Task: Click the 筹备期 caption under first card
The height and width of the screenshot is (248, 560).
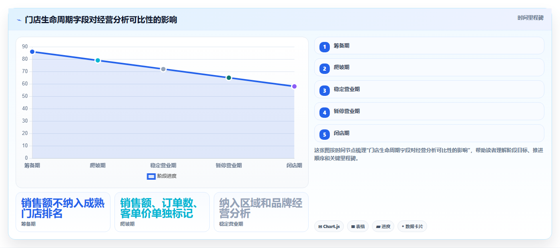Action: (28, 224)
